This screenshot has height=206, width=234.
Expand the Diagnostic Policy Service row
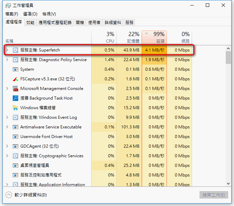7,60
